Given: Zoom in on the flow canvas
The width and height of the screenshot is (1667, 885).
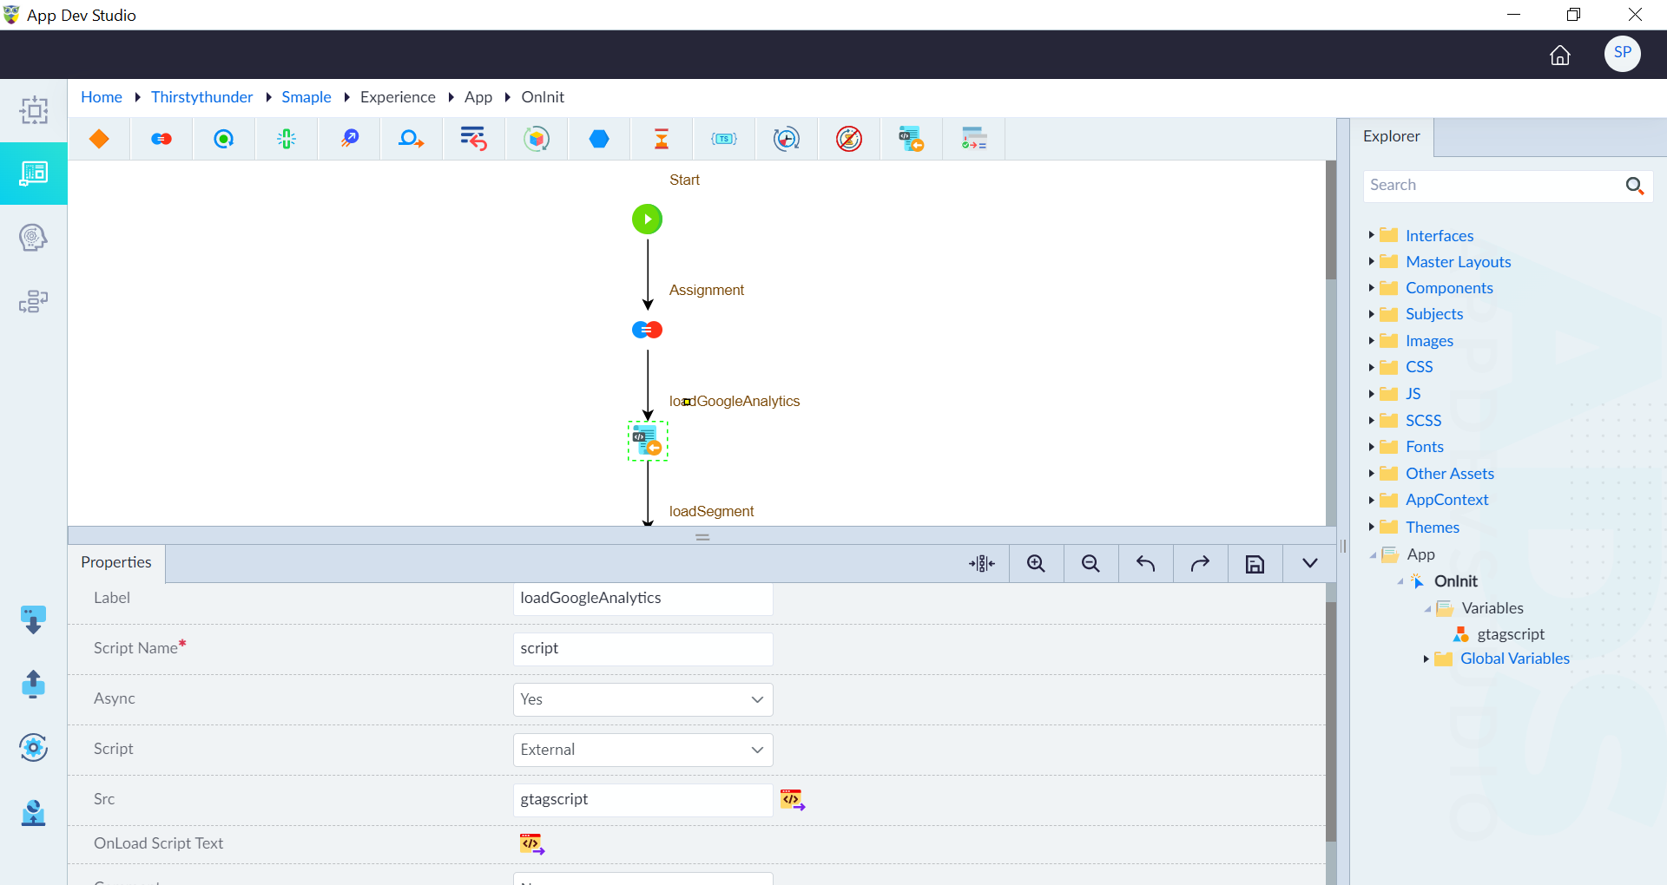Looking at the screenshot, I should (1036, 564).
